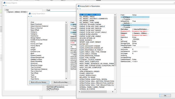
Task: Select ELEM_FAMILY_AND_TYPE_PARAM entry
Action: pos(93,52)
